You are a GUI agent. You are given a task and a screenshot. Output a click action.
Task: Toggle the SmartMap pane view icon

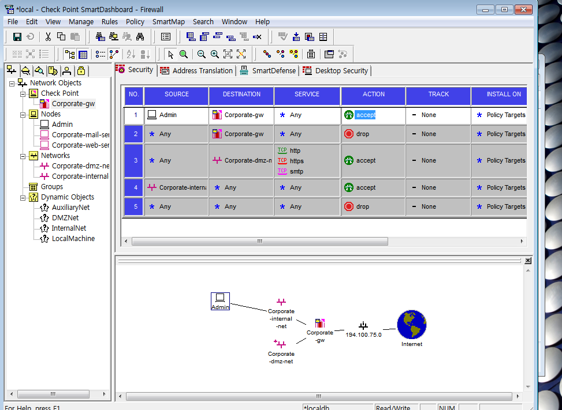(114, 54)
